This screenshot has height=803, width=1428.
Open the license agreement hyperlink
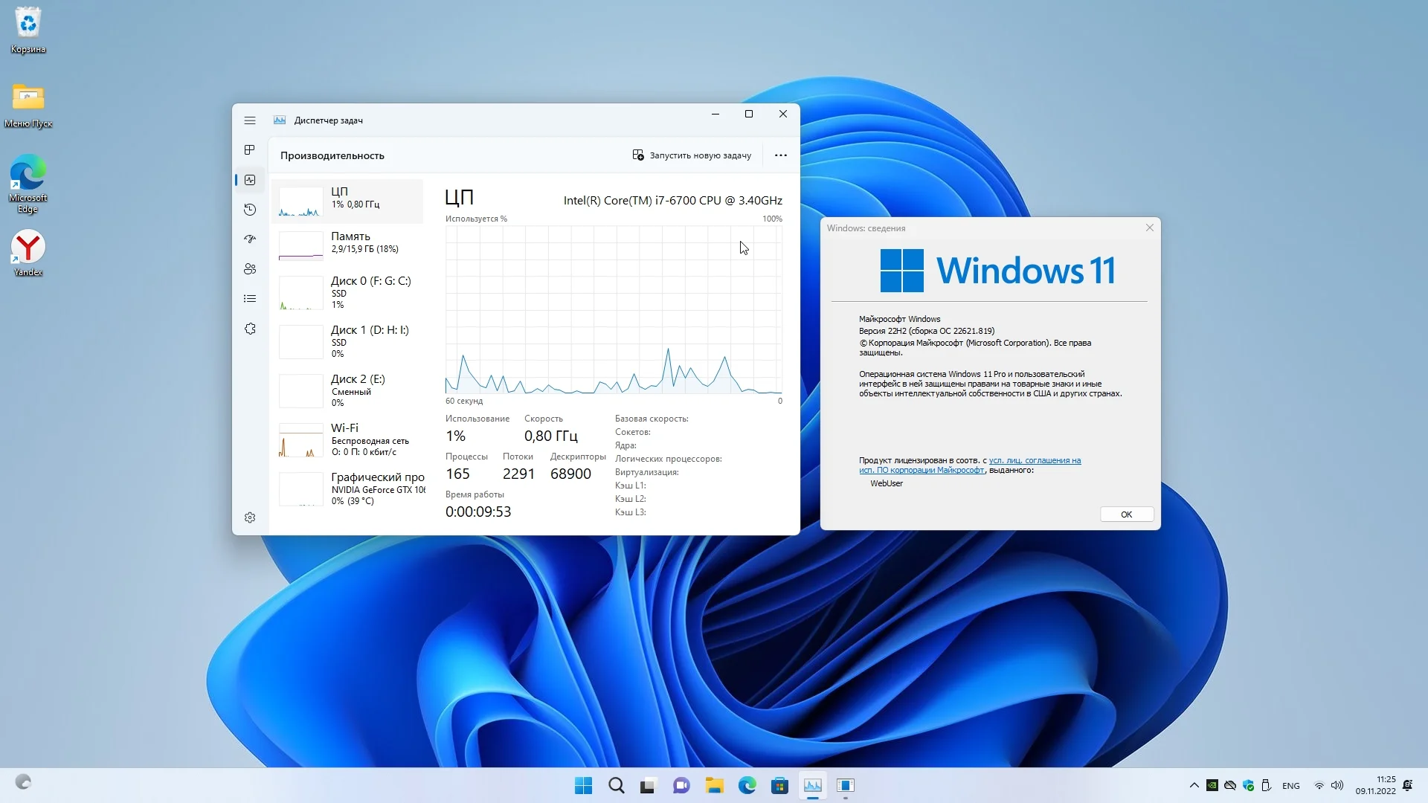[1034, 461]
